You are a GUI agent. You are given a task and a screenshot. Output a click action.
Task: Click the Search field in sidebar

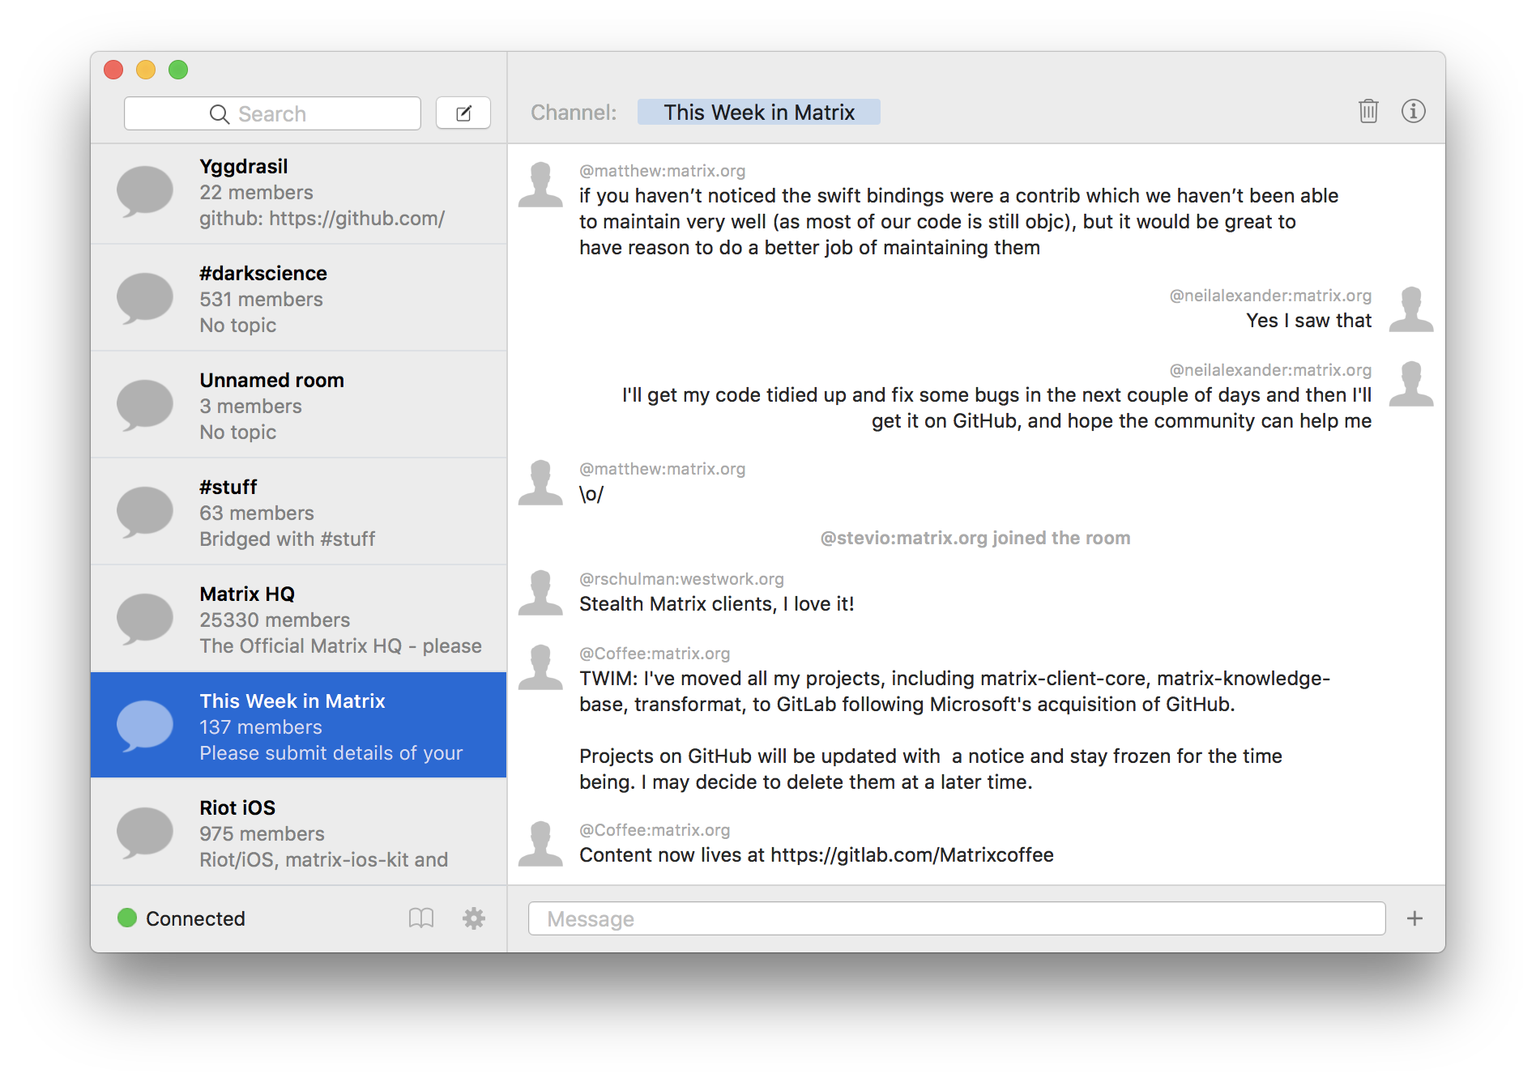(x=272, y=113)
